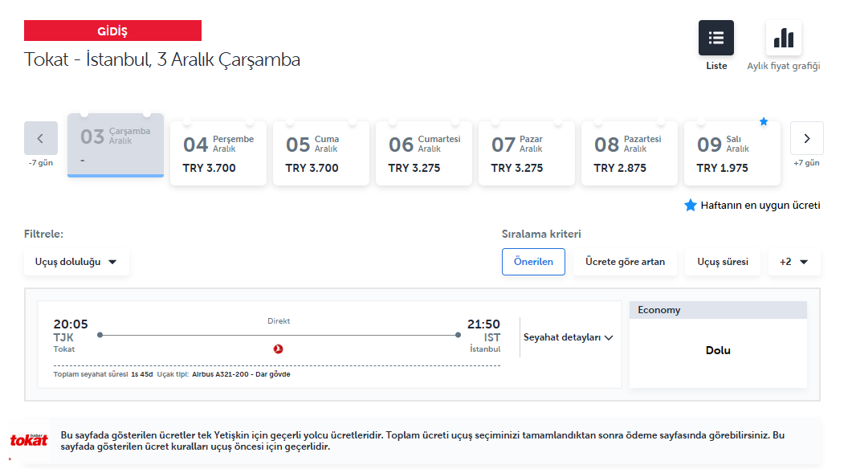Click the Haftanın en uygun ücreti legend

pos(752,206)
